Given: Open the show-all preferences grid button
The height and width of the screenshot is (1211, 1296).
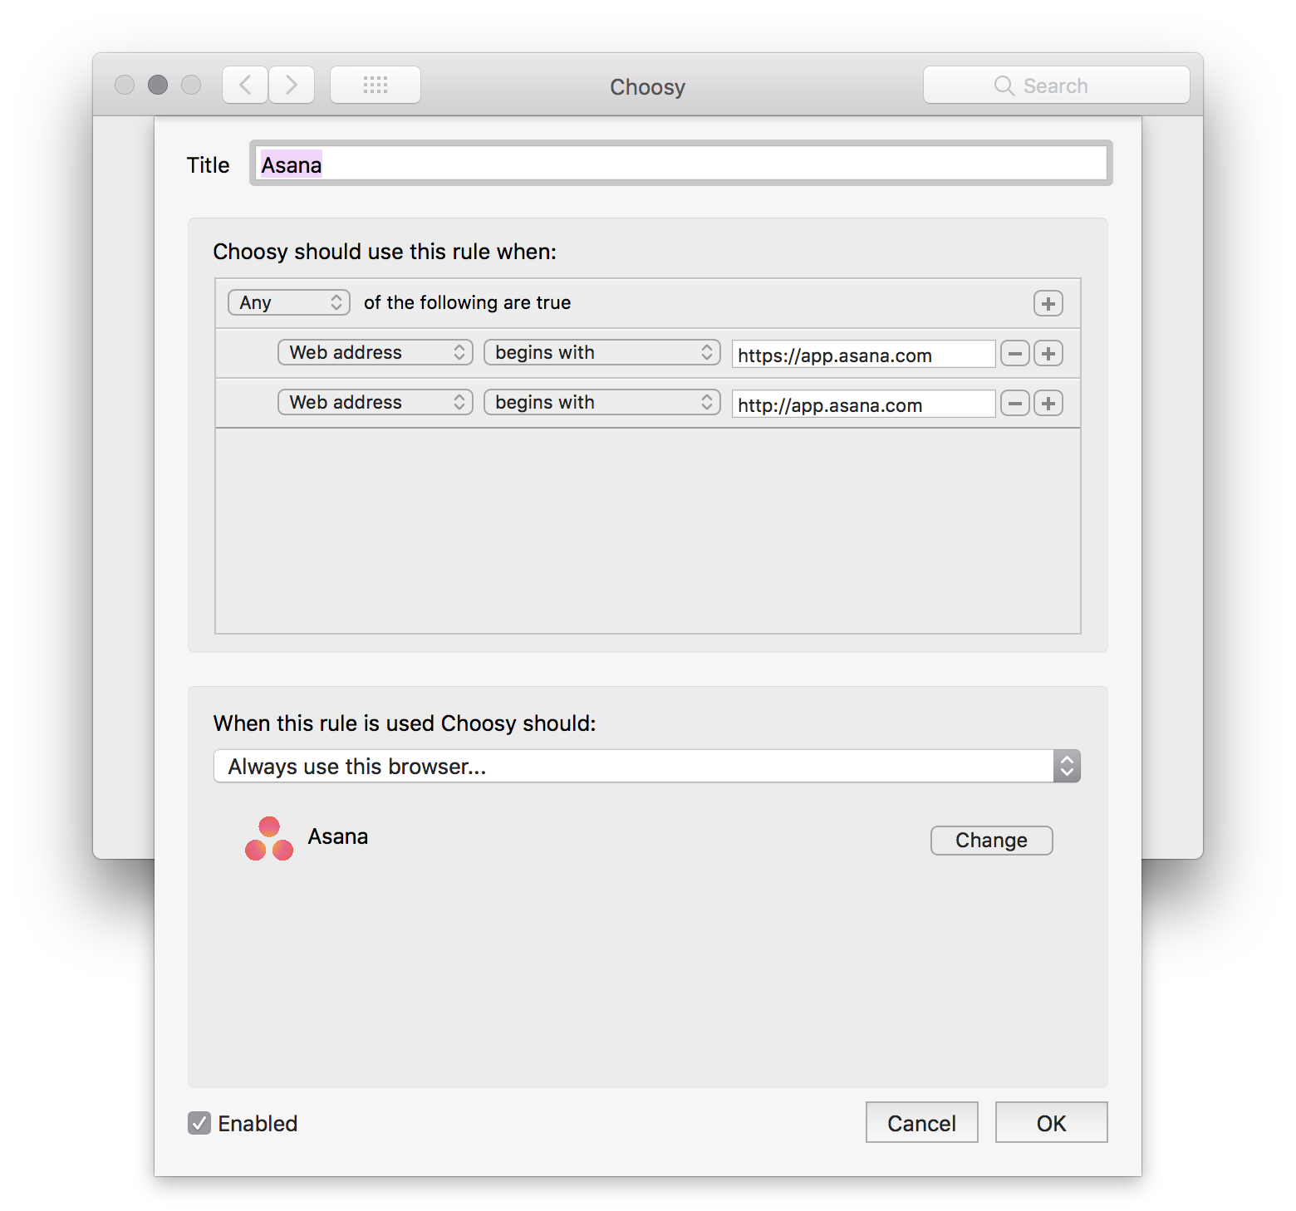Looking at the screenshot, I should [x=376, y=85].
